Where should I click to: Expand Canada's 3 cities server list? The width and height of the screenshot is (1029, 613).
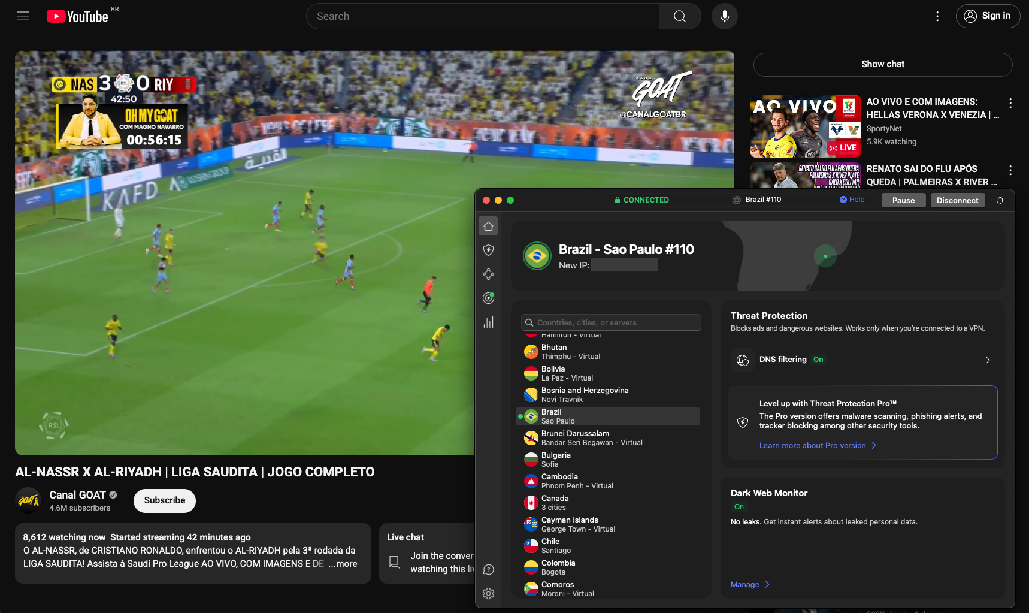tap(607, 503)
